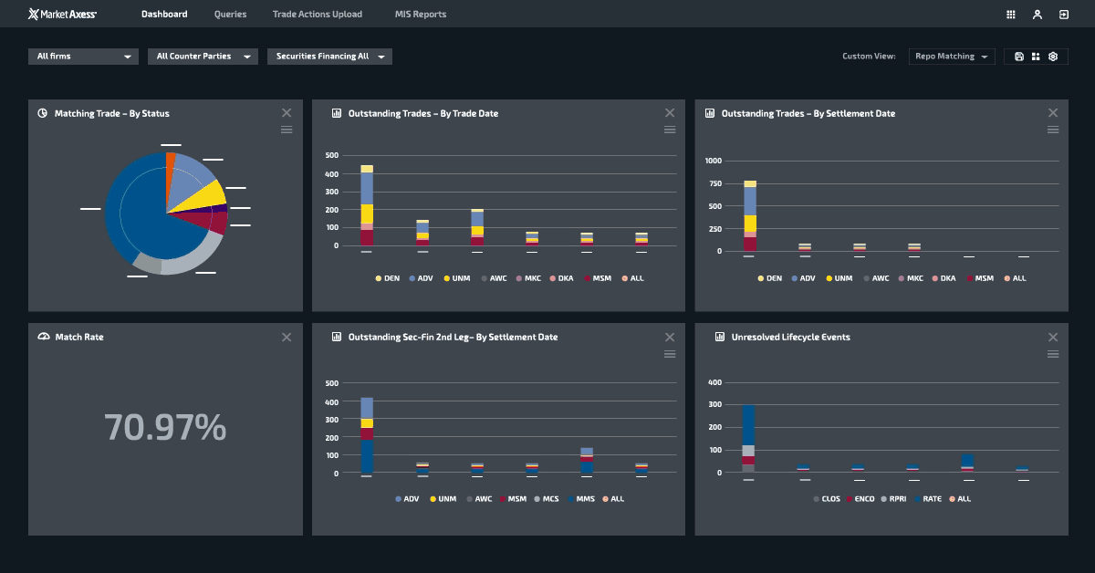1095x573 pixels.
Task: Dismiss the Match Rate widget
Action: (287, 337)
